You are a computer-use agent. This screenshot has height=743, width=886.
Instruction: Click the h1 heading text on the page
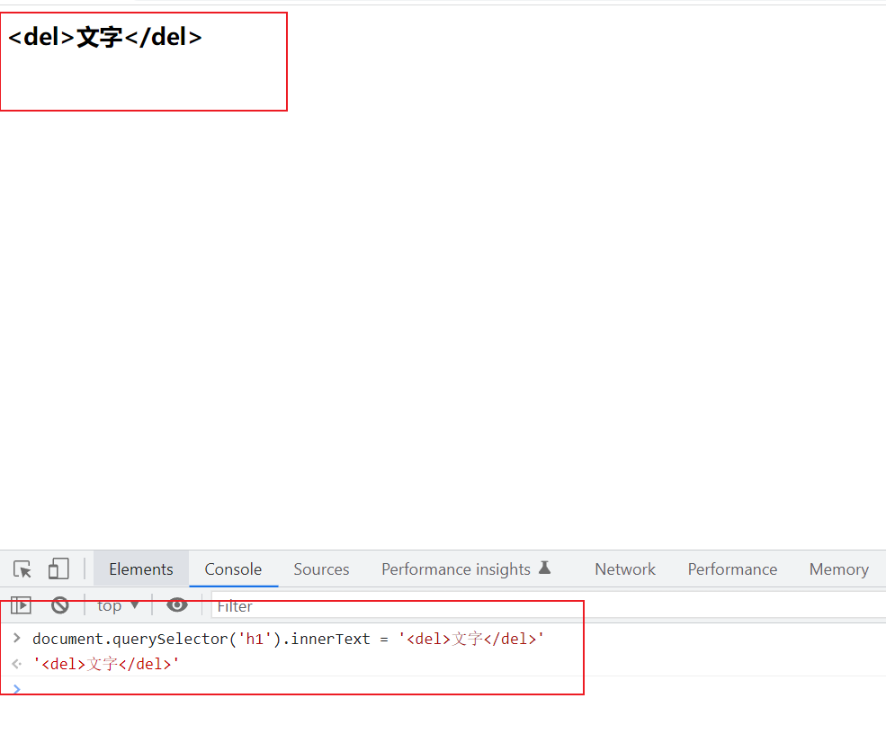point(105,38)
